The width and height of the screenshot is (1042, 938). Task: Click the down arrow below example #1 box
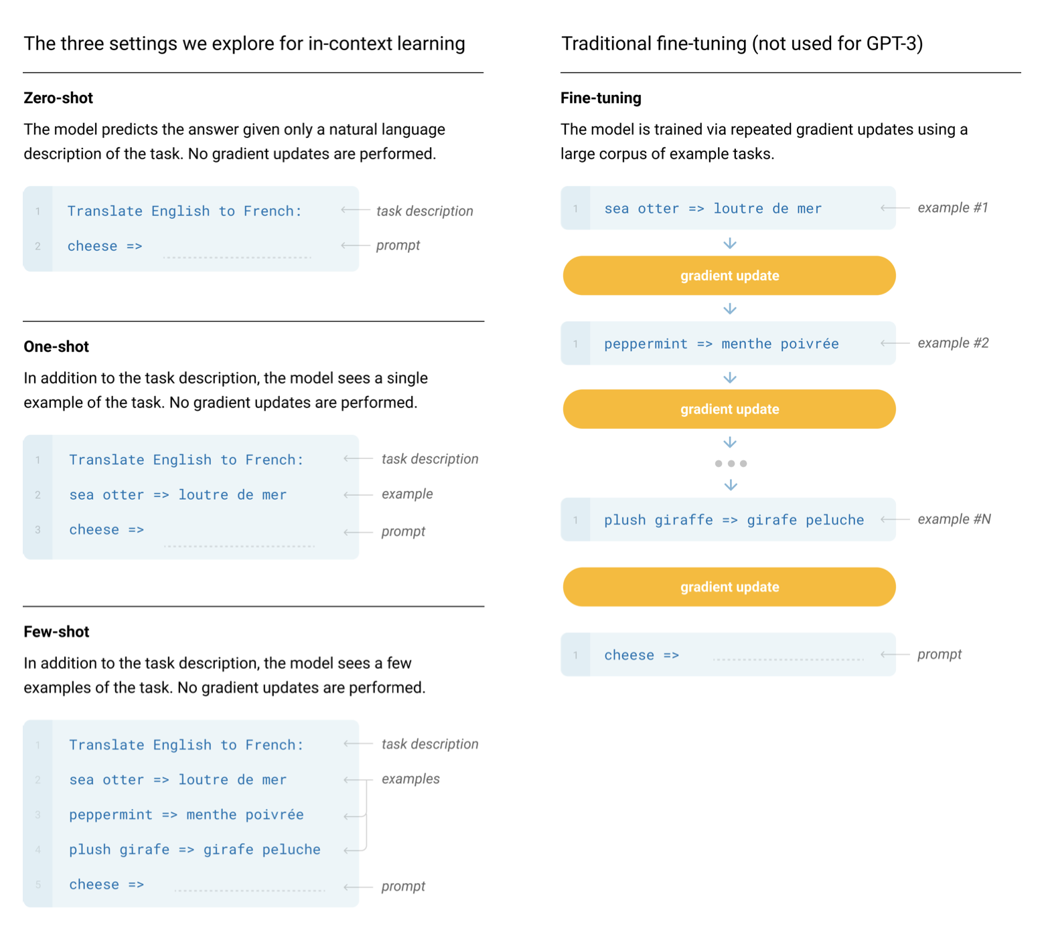pos(730,244)
